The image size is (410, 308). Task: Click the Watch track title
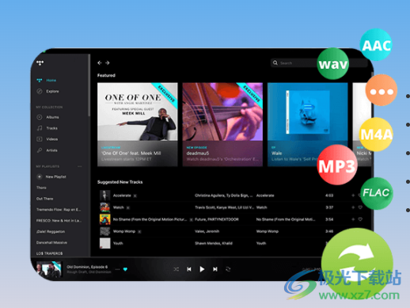119,207
